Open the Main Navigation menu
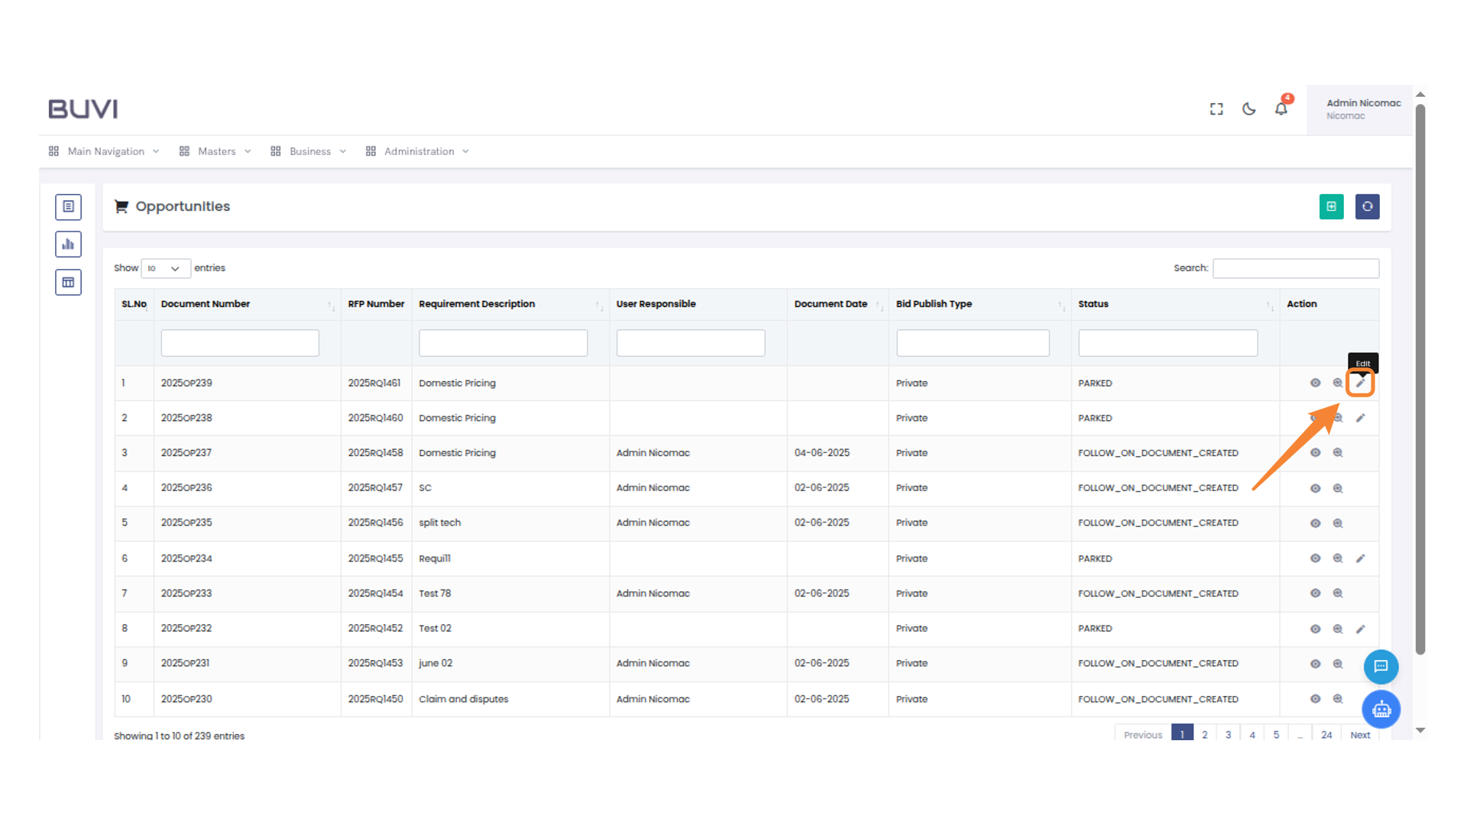This screenshot has height=825, width=1467. click(x=105, y=151)
